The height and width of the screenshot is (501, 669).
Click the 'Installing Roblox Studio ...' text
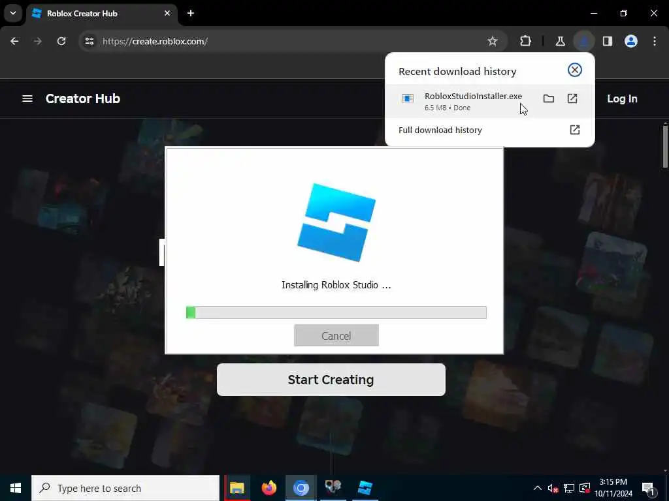click(336, 285)
